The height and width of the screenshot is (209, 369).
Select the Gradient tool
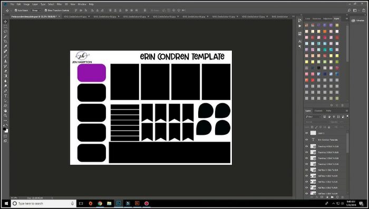pyautogui.click(x=5, y=76)
